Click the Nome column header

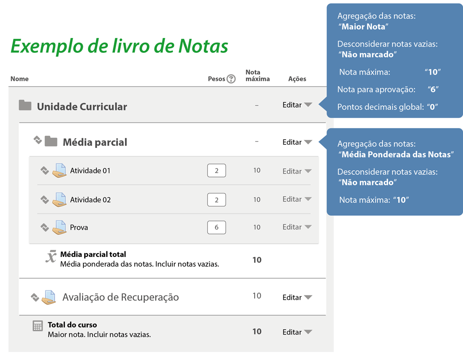19,79
